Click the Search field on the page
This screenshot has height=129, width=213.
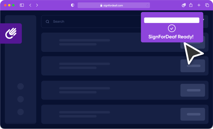[91, 21]
